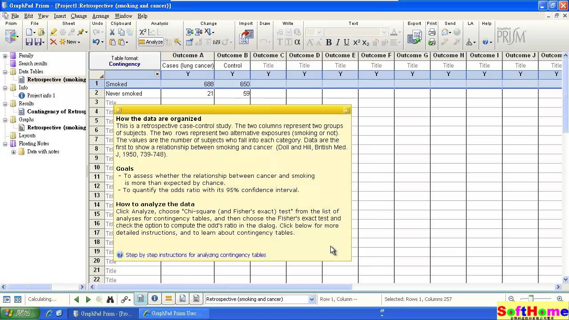This screenshot has height=320, width=569.
Task: Select Contingency of Retrospective results sheet
Action: point(56,112)
